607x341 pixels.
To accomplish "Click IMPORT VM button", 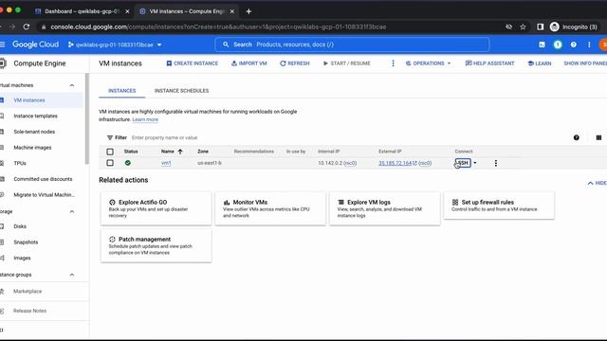I will click(248, 63).
